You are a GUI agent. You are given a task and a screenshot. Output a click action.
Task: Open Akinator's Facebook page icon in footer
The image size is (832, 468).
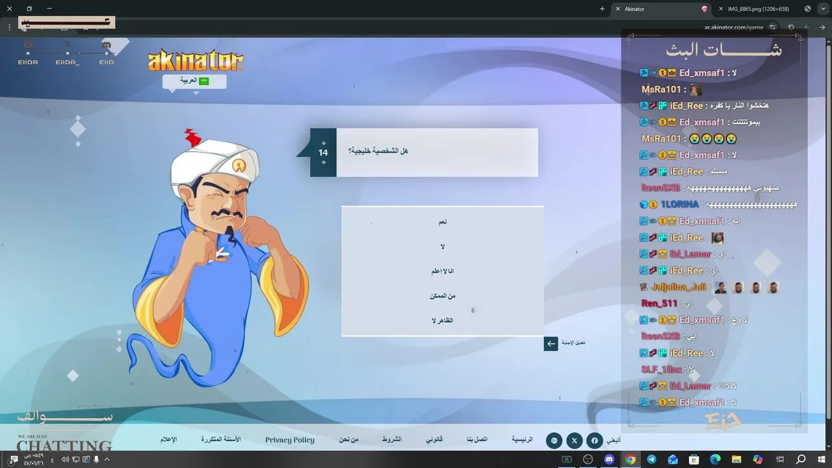594,441
